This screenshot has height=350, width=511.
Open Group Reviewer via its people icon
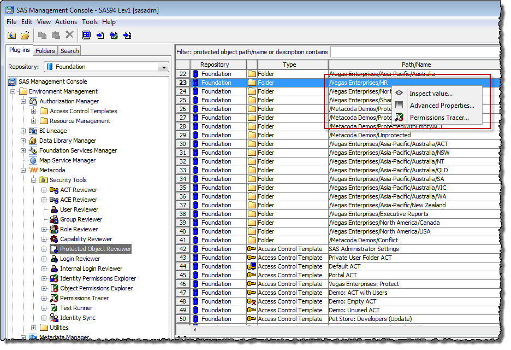coord(54,219)
